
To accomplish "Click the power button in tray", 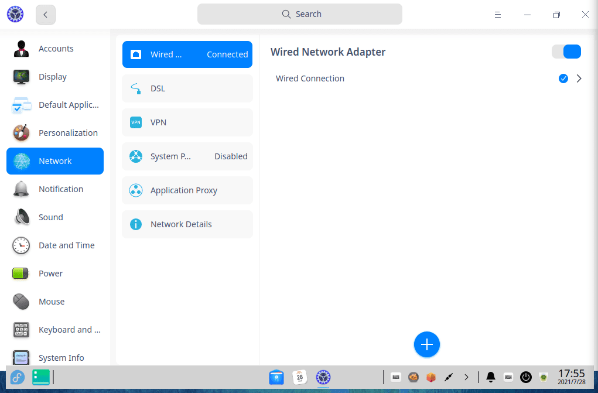I will 526,377.
